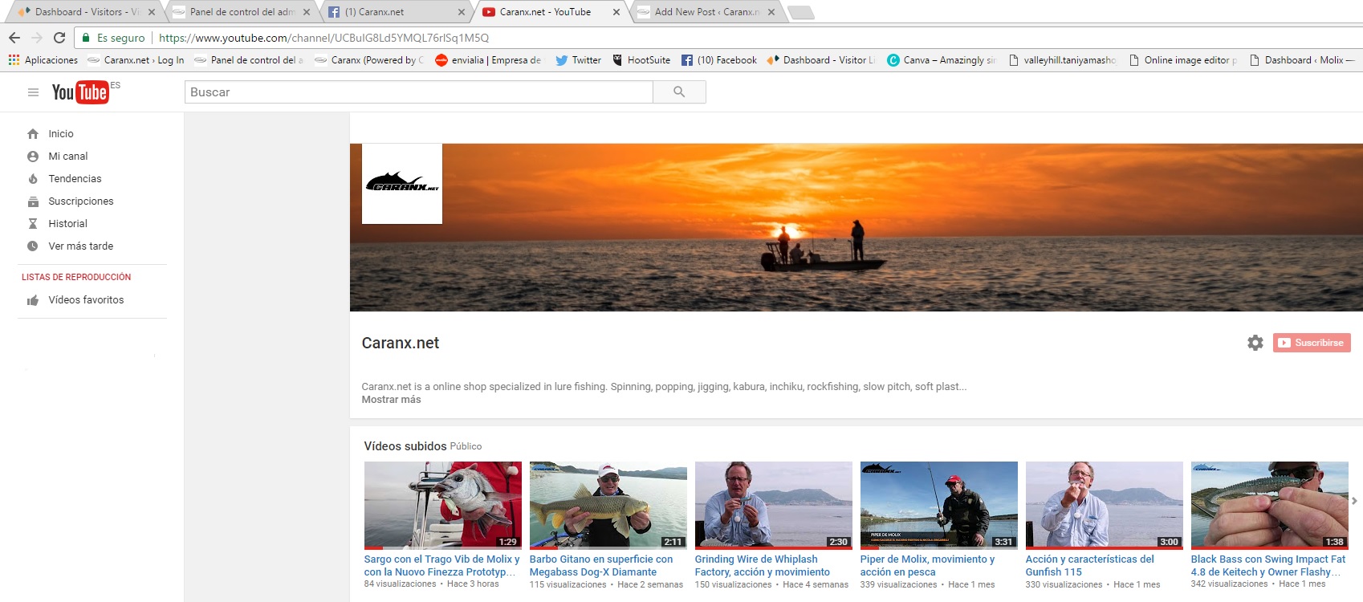The image size is (1363, 602).
Task: Click title Barbo Gitano en superficie
Action: (x=601, y=566)
